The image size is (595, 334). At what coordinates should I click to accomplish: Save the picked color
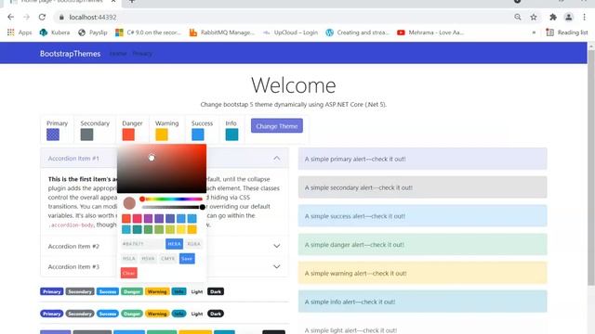187,258
